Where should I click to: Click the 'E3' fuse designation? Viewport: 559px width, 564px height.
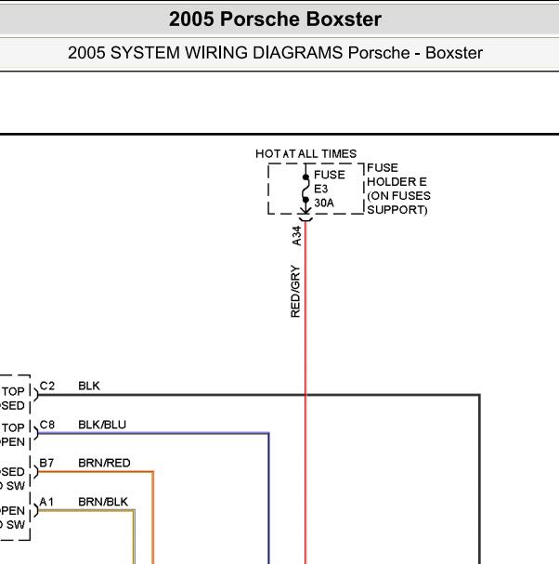pos(320,189)
